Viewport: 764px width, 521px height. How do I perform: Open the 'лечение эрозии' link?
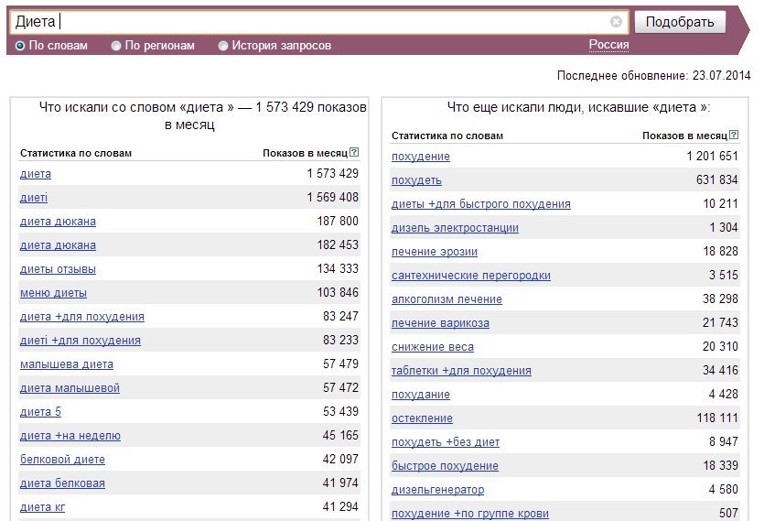435,252
